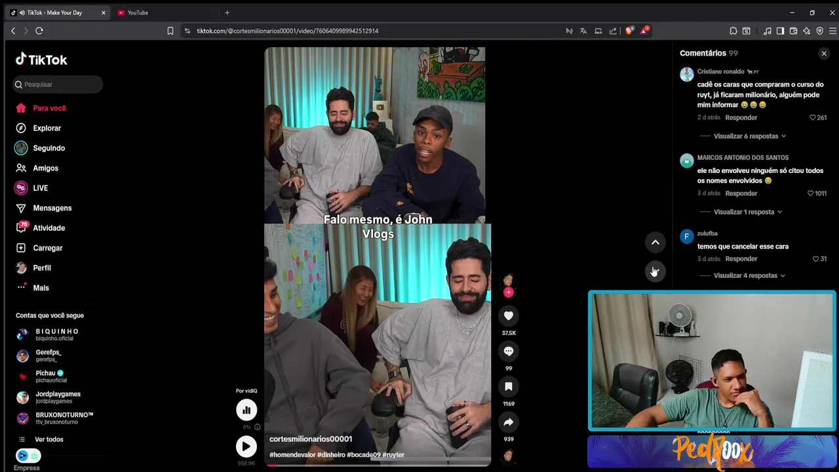Open Brave Shields lion icon
Viewport: 839px width, 472px height.
(x=629, y=31)
